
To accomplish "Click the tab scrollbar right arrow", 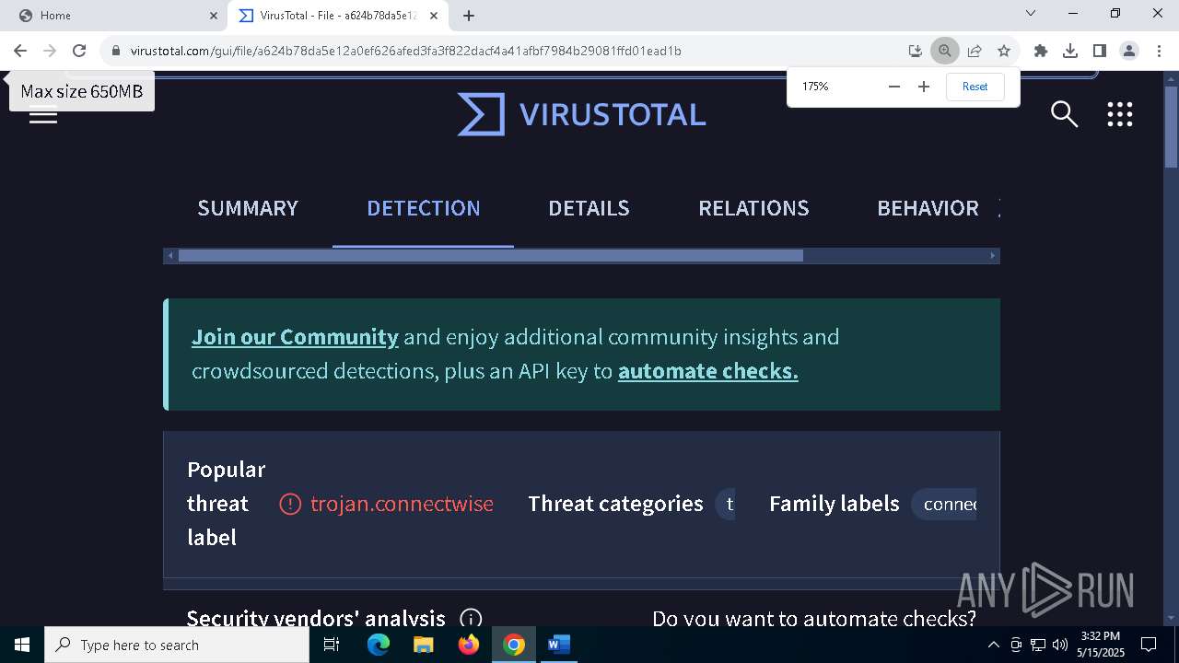I will (x=993, y=255).
